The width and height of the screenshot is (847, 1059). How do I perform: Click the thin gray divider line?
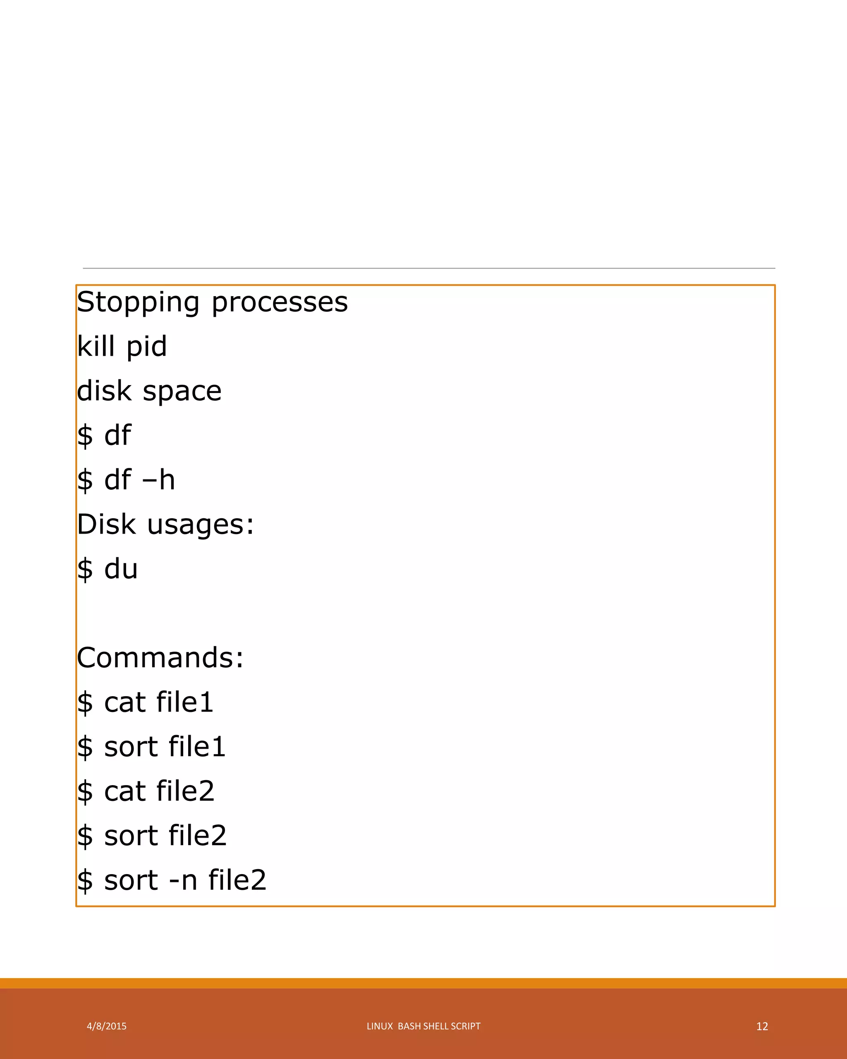coord(428,268)
